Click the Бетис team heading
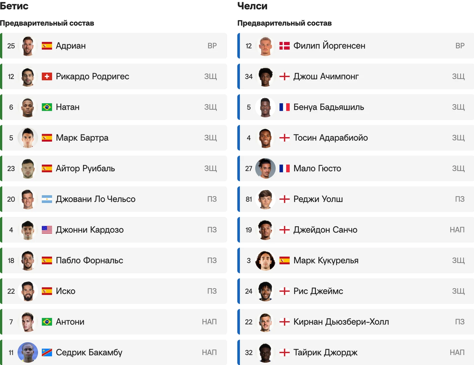This screenshot has width=474, height=365. [x=14, y=6]
